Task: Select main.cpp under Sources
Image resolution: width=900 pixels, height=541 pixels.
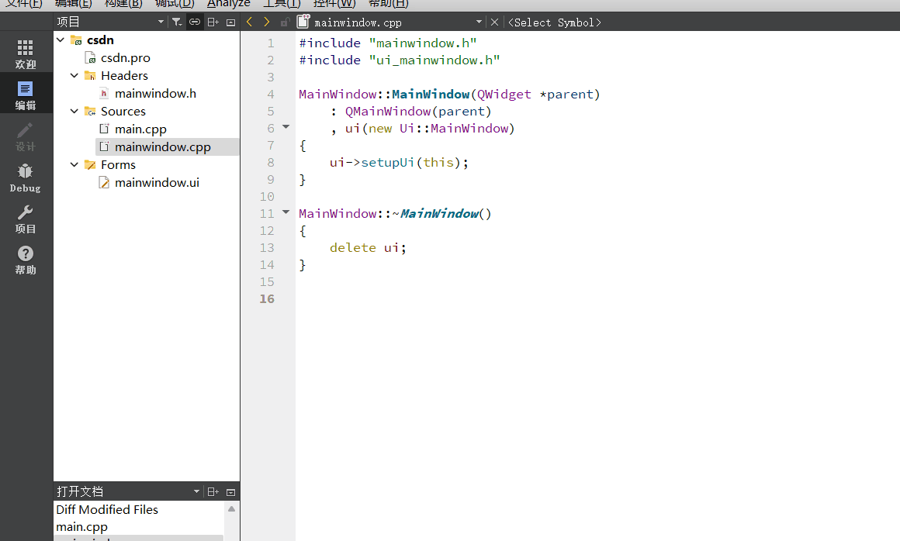Action: [140, 129]
